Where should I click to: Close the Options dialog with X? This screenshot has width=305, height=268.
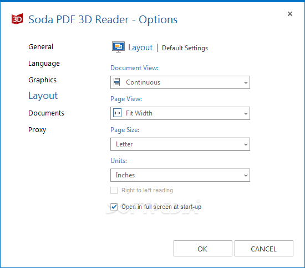point(290,14)
